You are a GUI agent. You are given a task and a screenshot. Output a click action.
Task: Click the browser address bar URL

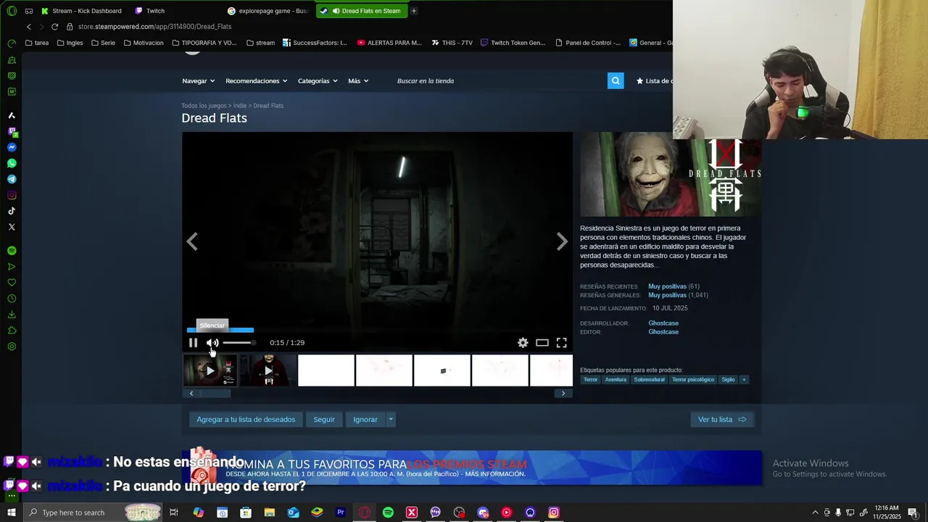[154, 26]
